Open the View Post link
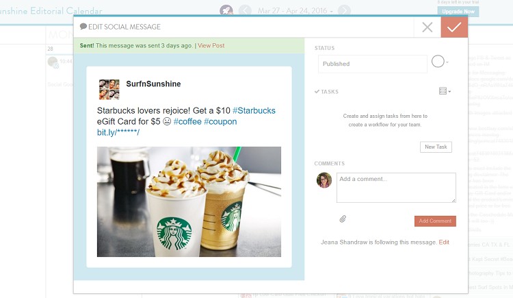 tap(211, 46)
